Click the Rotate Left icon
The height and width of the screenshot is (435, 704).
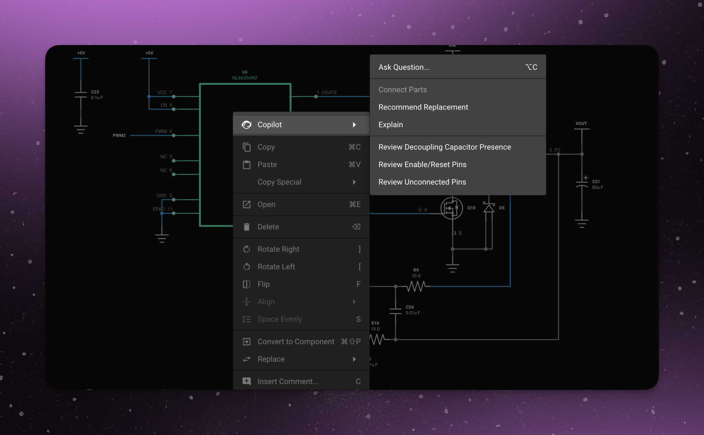pyautogui.click(x=246, y=267)
